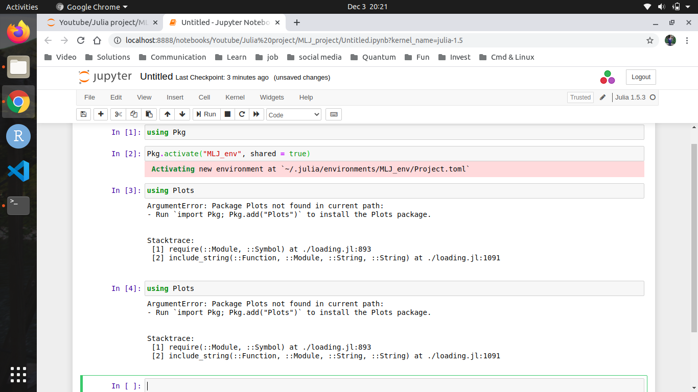Open the Kernel menu
Screen dimensions: 698x392
tap(235, 97)
